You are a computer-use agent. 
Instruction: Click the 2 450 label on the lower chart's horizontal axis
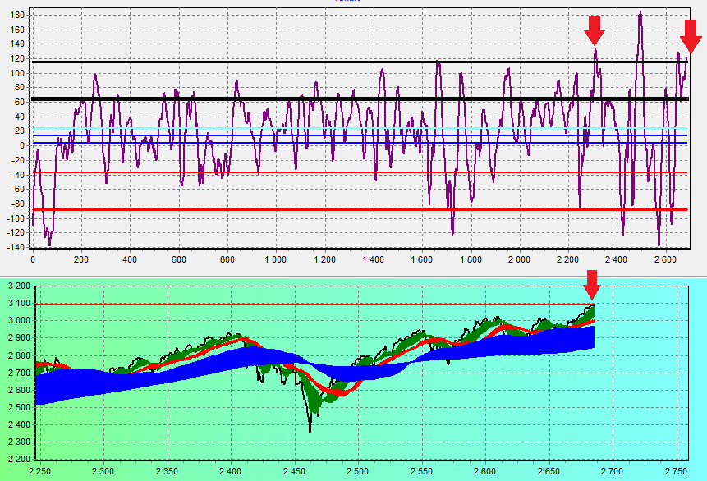coord(295,471)
